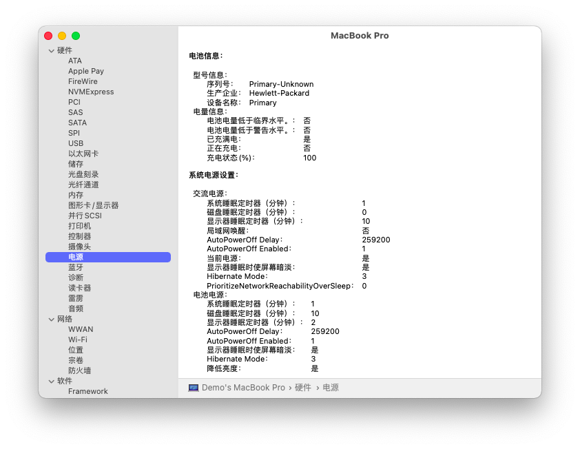This screenshot has width=580, height=449.
Task: Click the 交流电源 subheading
Action: 210,194
